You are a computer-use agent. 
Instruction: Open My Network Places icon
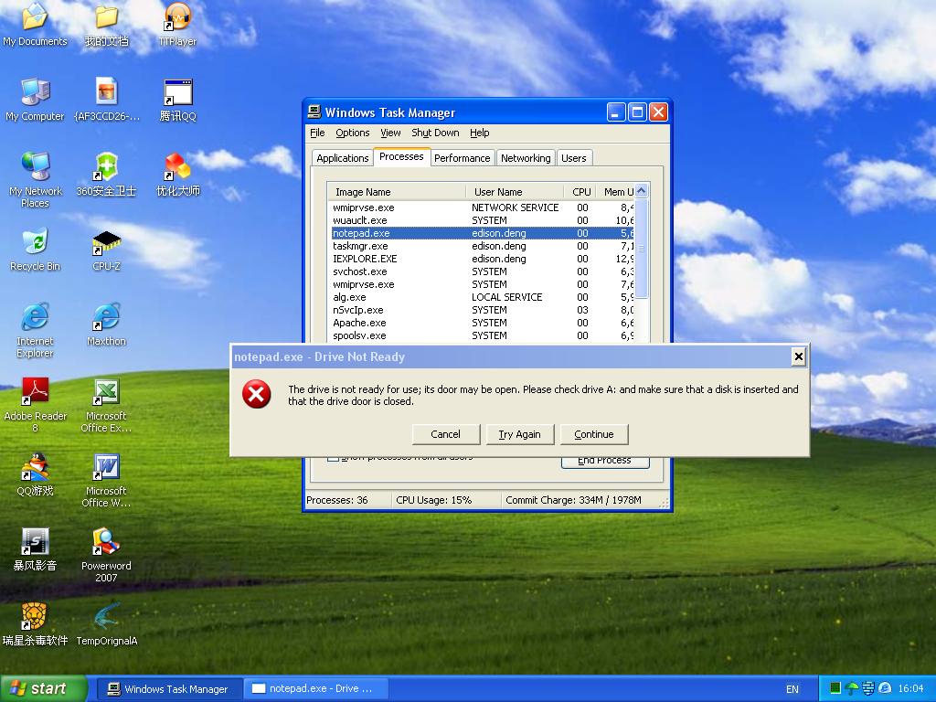click(x=35, y=180)
